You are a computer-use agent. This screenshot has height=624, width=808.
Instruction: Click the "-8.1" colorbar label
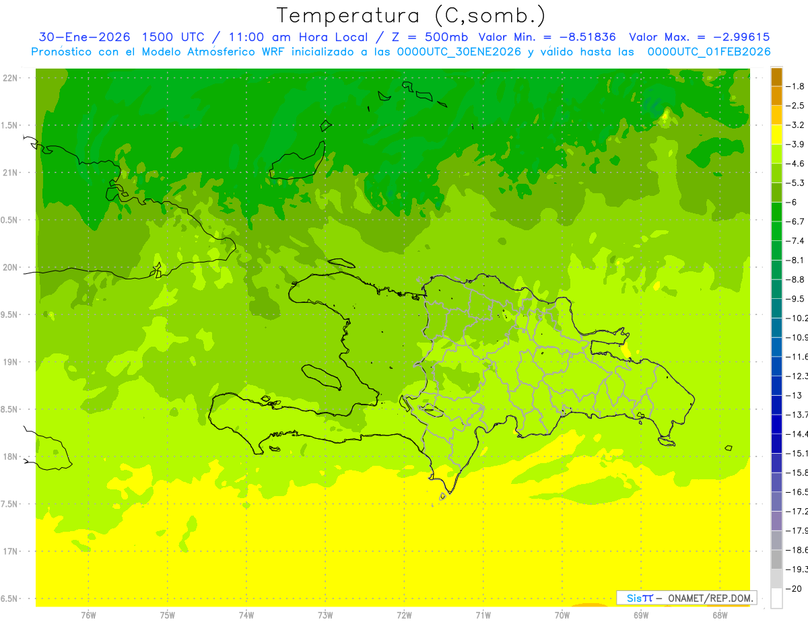[795, 260]
